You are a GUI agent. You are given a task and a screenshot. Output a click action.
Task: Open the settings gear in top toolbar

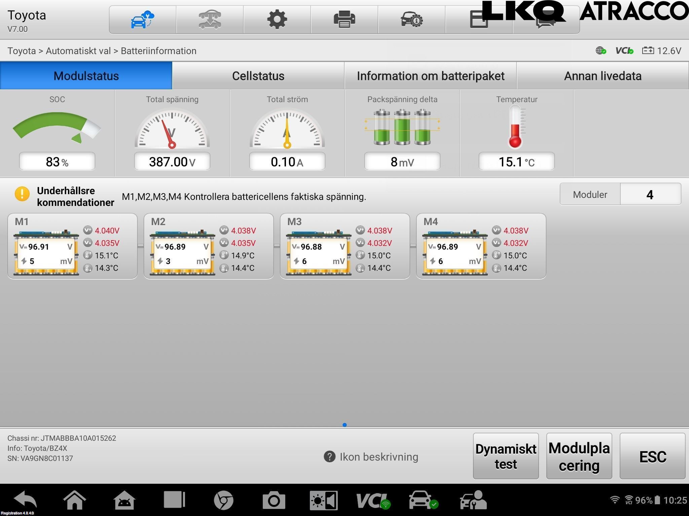[277, 19]
